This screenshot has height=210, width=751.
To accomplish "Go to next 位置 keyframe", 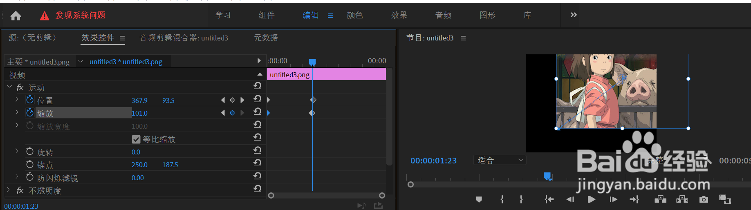I will point(242,100).
